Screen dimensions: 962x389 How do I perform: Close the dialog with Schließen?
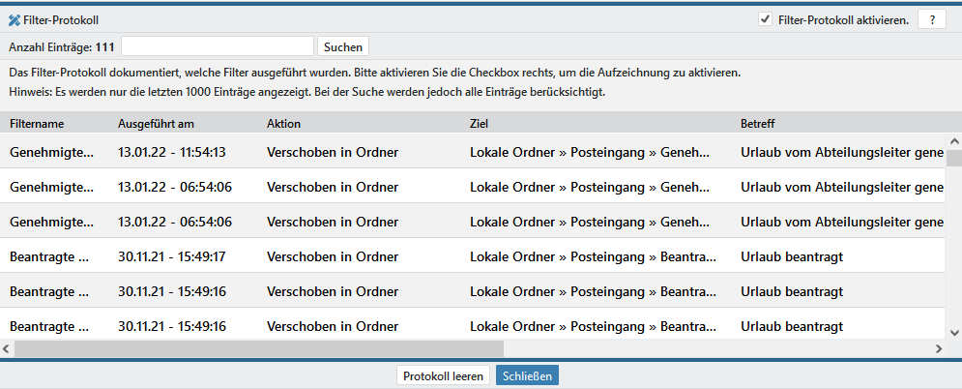(527, 375)
